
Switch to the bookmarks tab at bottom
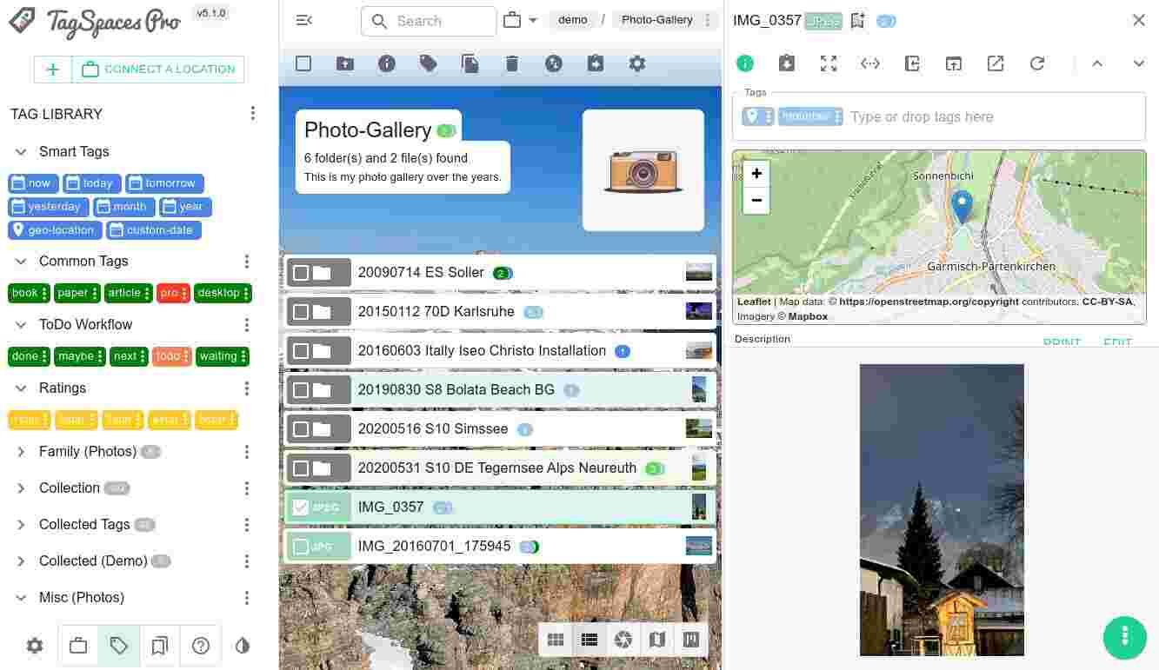(x=160, y=646)
